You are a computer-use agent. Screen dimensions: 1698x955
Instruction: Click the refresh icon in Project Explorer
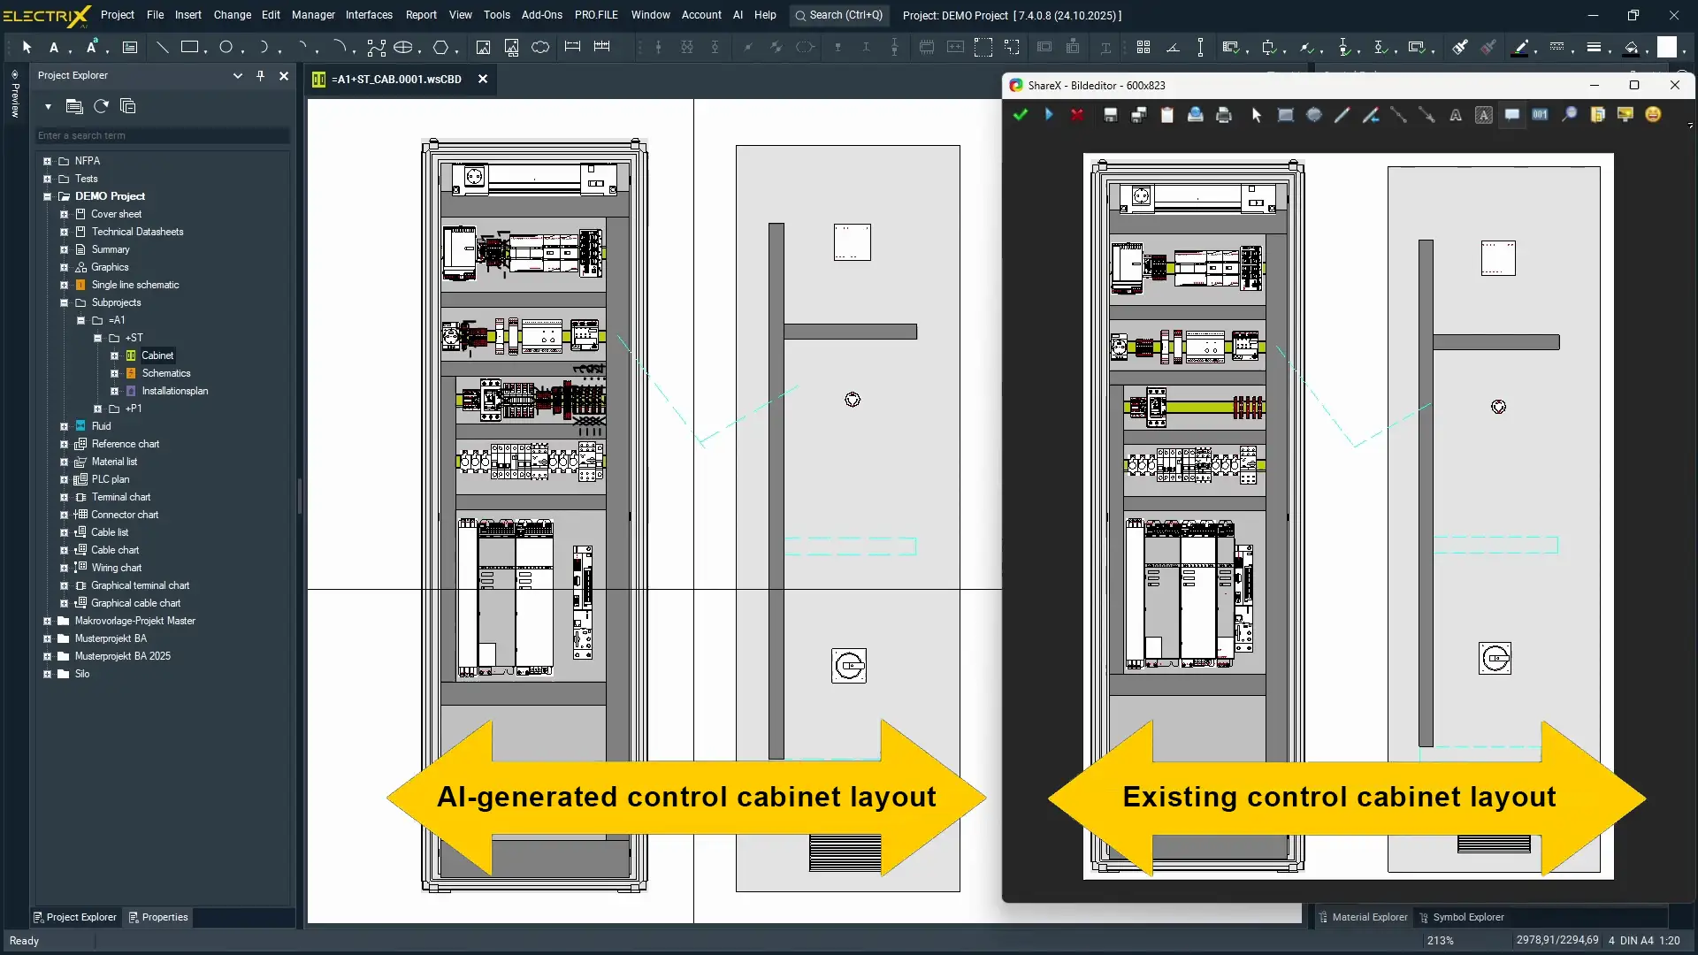click(x=102, y=106)
